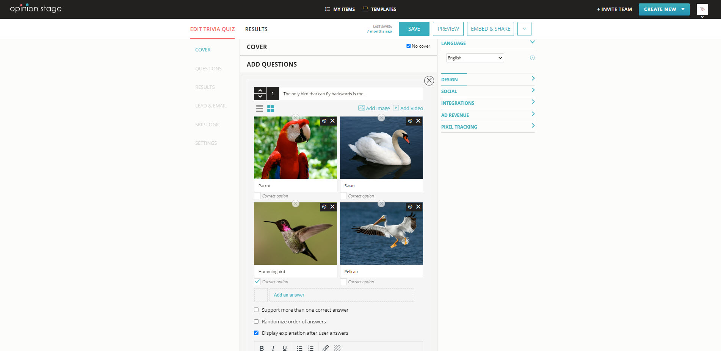The width and height of the screenshot is (721, 351).
Task: Underline text in the explanation editor
Action: click(x=284, y=348)
